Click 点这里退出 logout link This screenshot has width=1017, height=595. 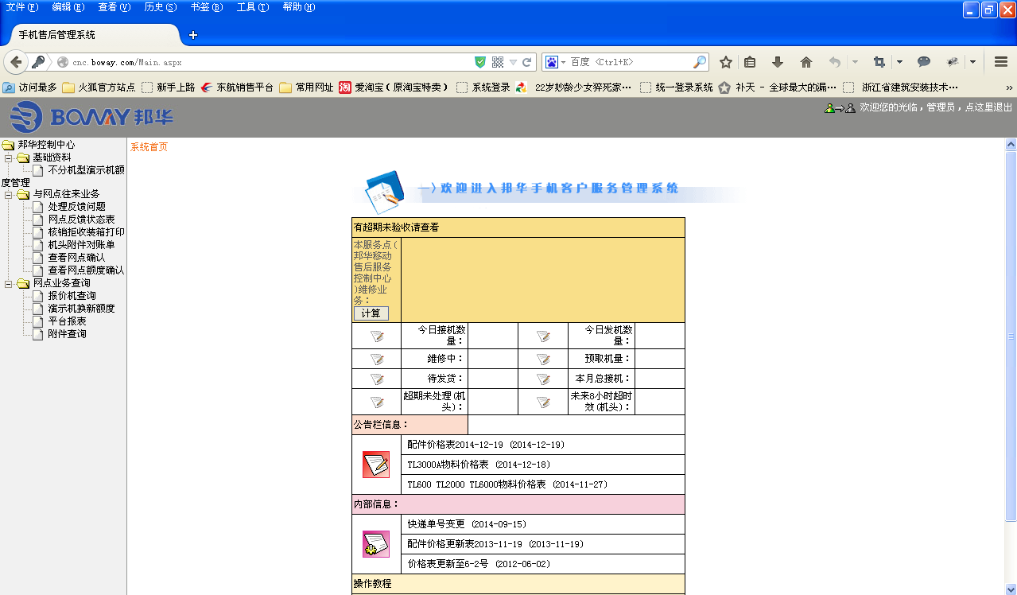[988, 107]
